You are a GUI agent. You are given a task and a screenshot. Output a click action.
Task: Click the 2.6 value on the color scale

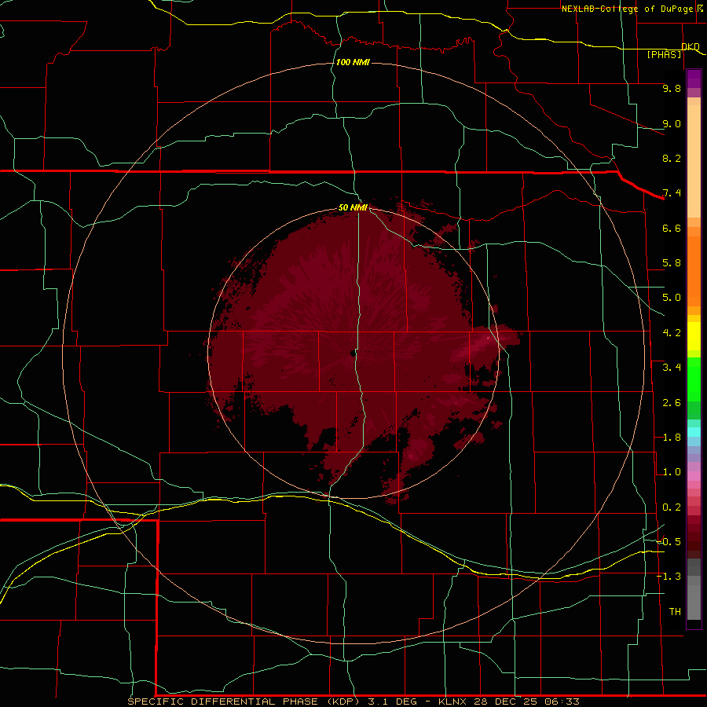pyautogui.click(x=672, y=403)
